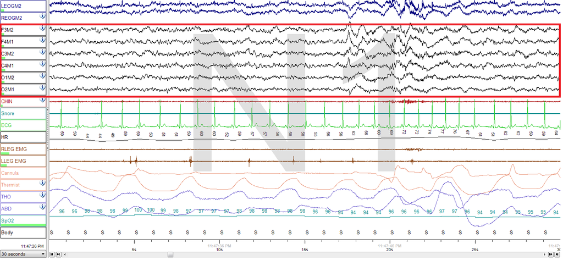563x260 pixels.
Task: Click the scrollbar left arrow
Action: click(65, 255)
